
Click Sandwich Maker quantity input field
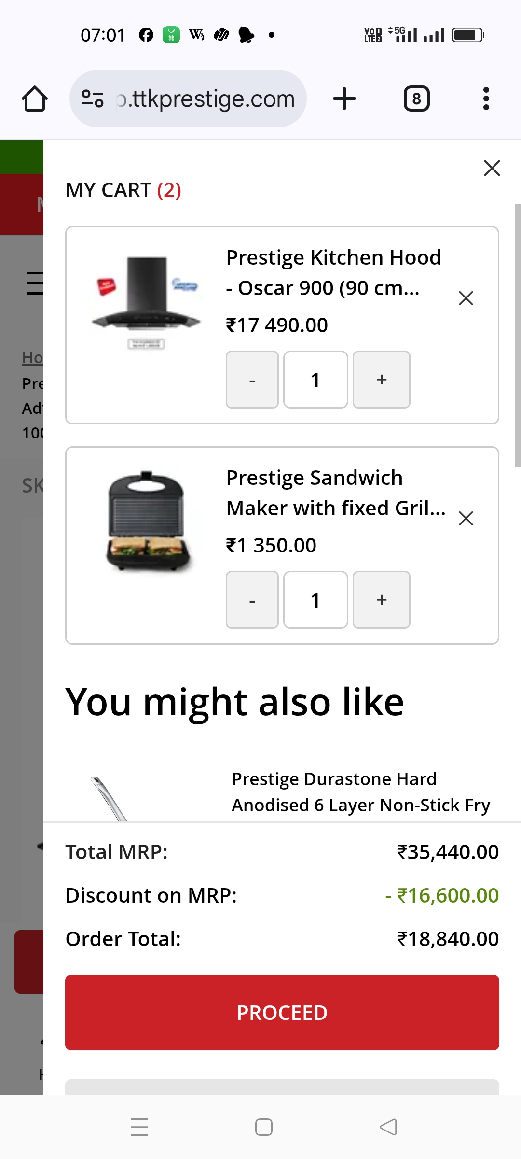coord(315,600)
